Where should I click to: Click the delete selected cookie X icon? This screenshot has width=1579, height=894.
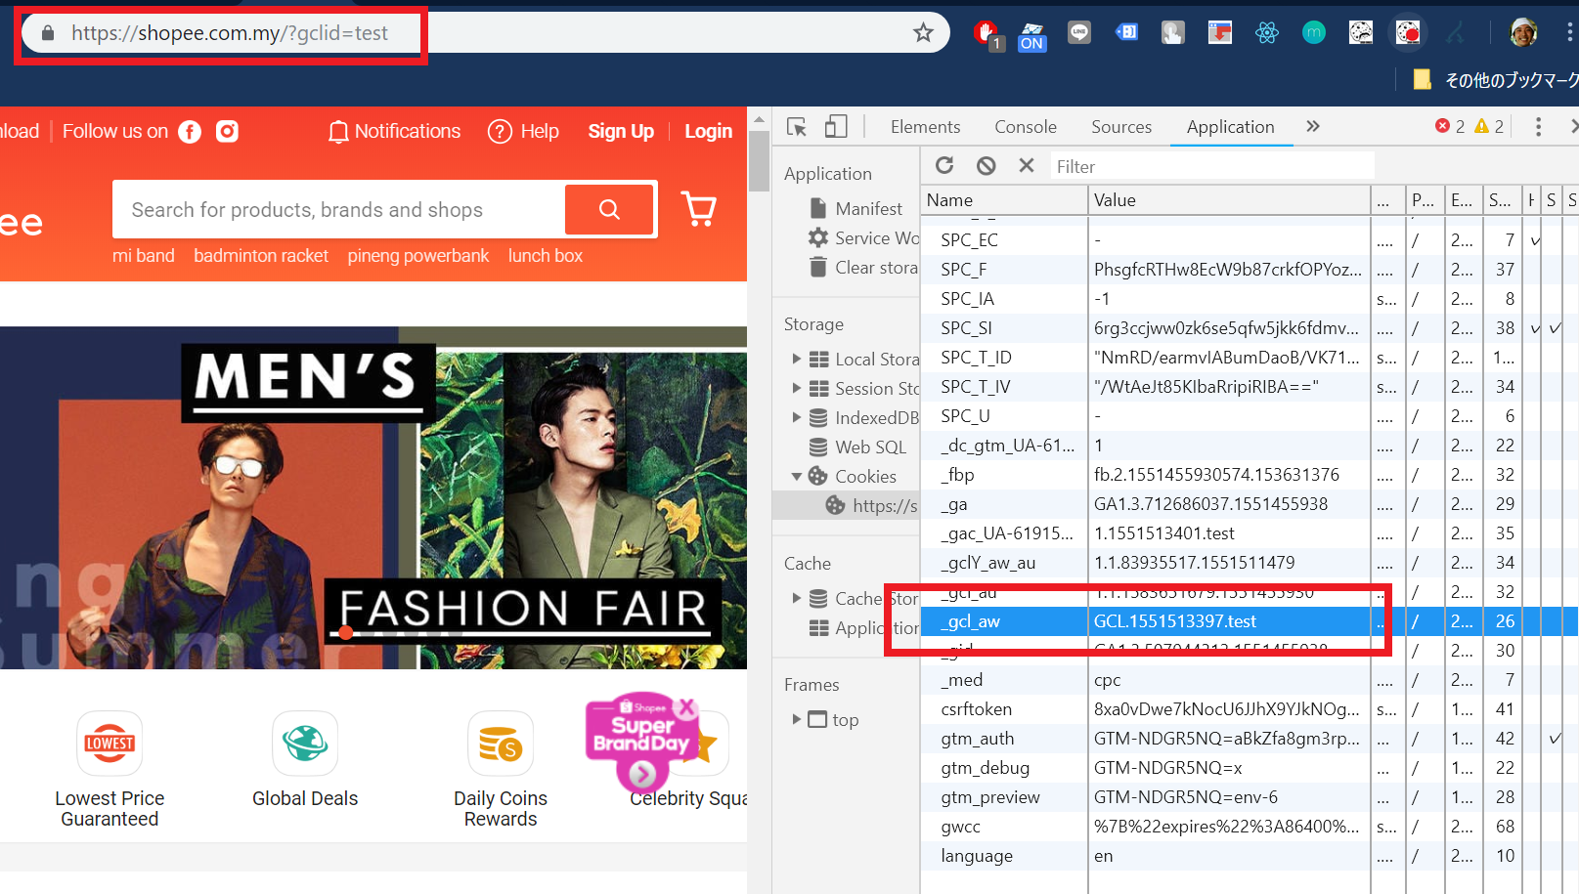click(x=1026, y=166)
